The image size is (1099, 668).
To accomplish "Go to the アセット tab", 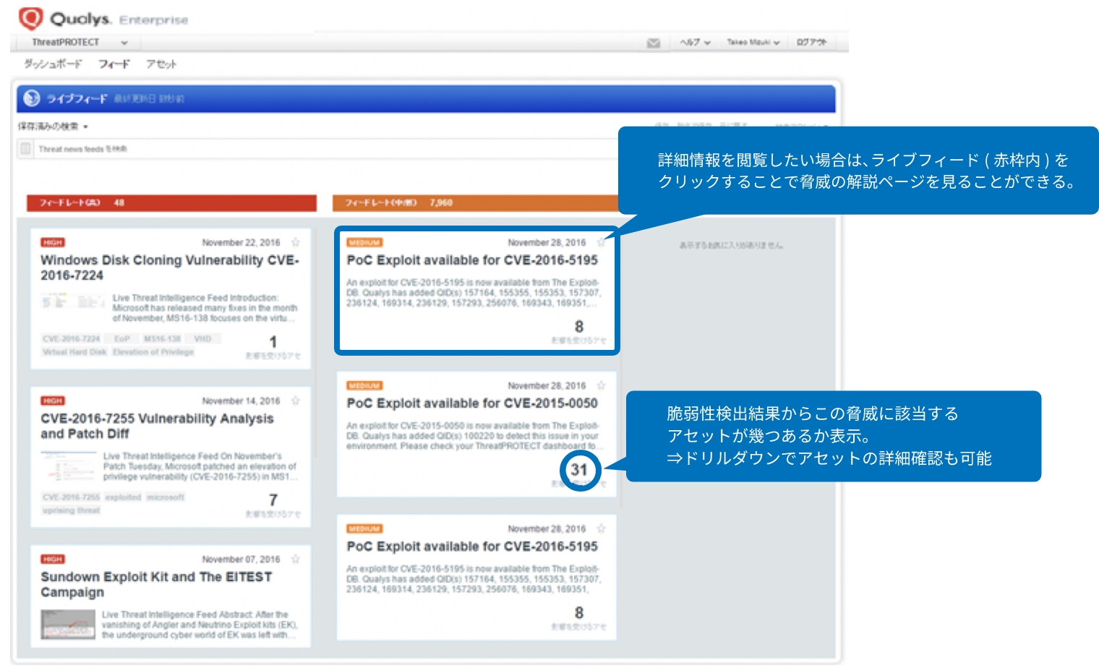I will 161,64.
